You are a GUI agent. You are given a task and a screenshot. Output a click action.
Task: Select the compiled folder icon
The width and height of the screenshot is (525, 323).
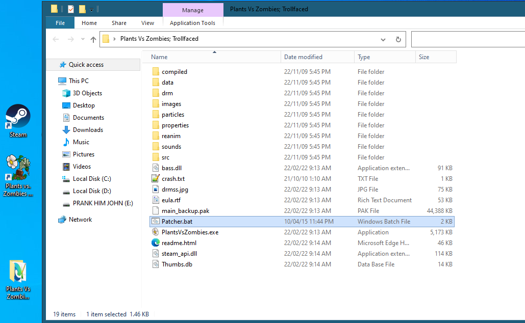pyautogui.click(x=155, y=71)
